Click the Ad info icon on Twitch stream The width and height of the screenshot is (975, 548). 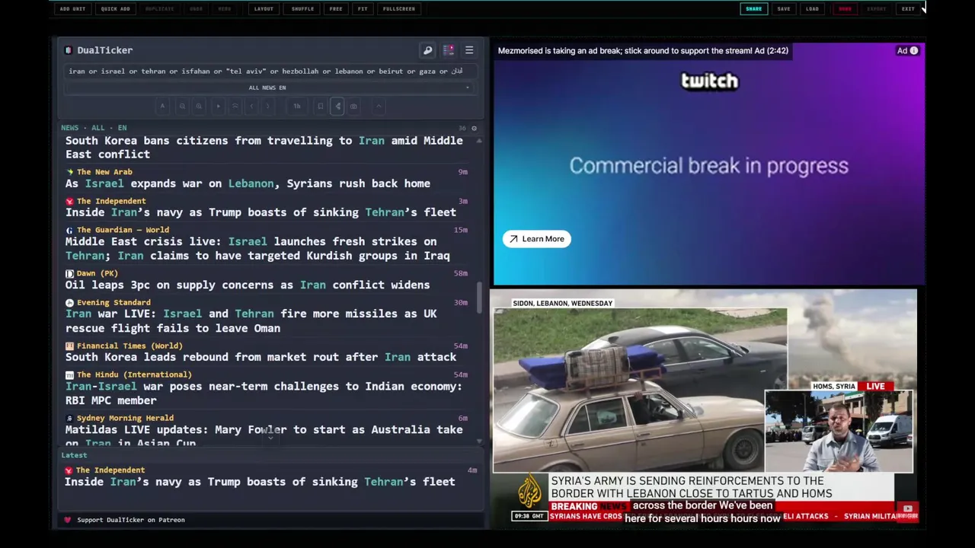913,51
